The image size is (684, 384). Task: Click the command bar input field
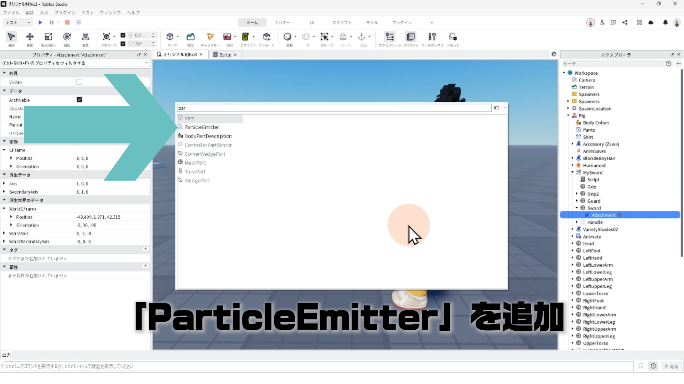[317, 366]
